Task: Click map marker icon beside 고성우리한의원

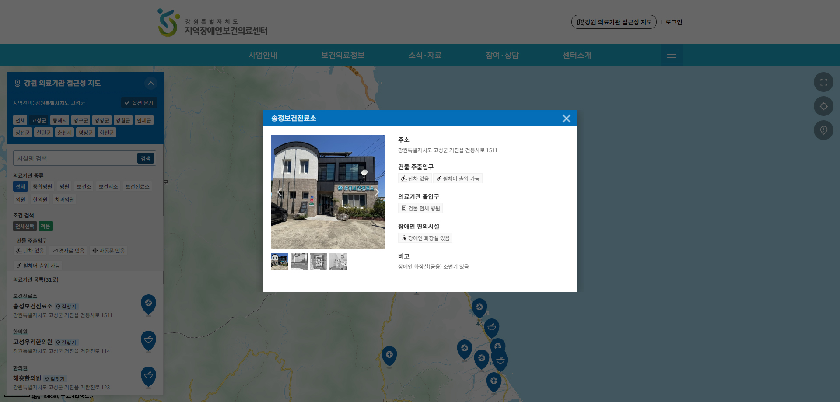Action: [148, 340]
